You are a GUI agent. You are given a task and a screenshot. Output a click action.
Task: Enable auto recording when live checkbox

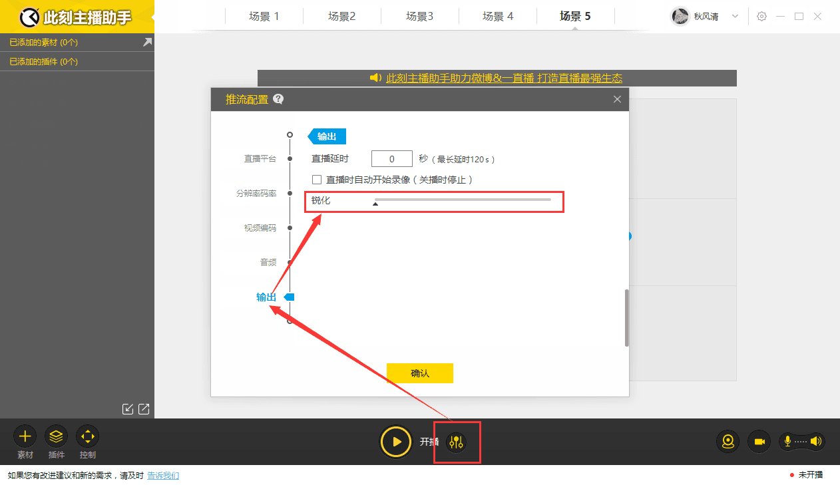tap(317, 180)
